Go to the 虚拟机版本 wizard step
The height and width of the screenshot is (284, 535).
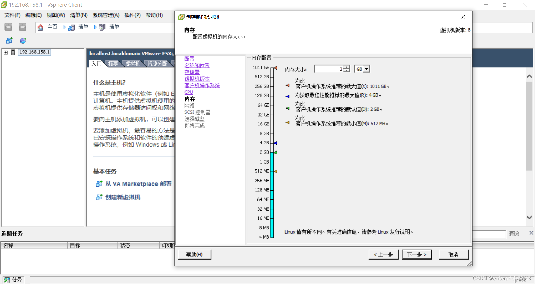pyautogui.click(x=197, y=79)
